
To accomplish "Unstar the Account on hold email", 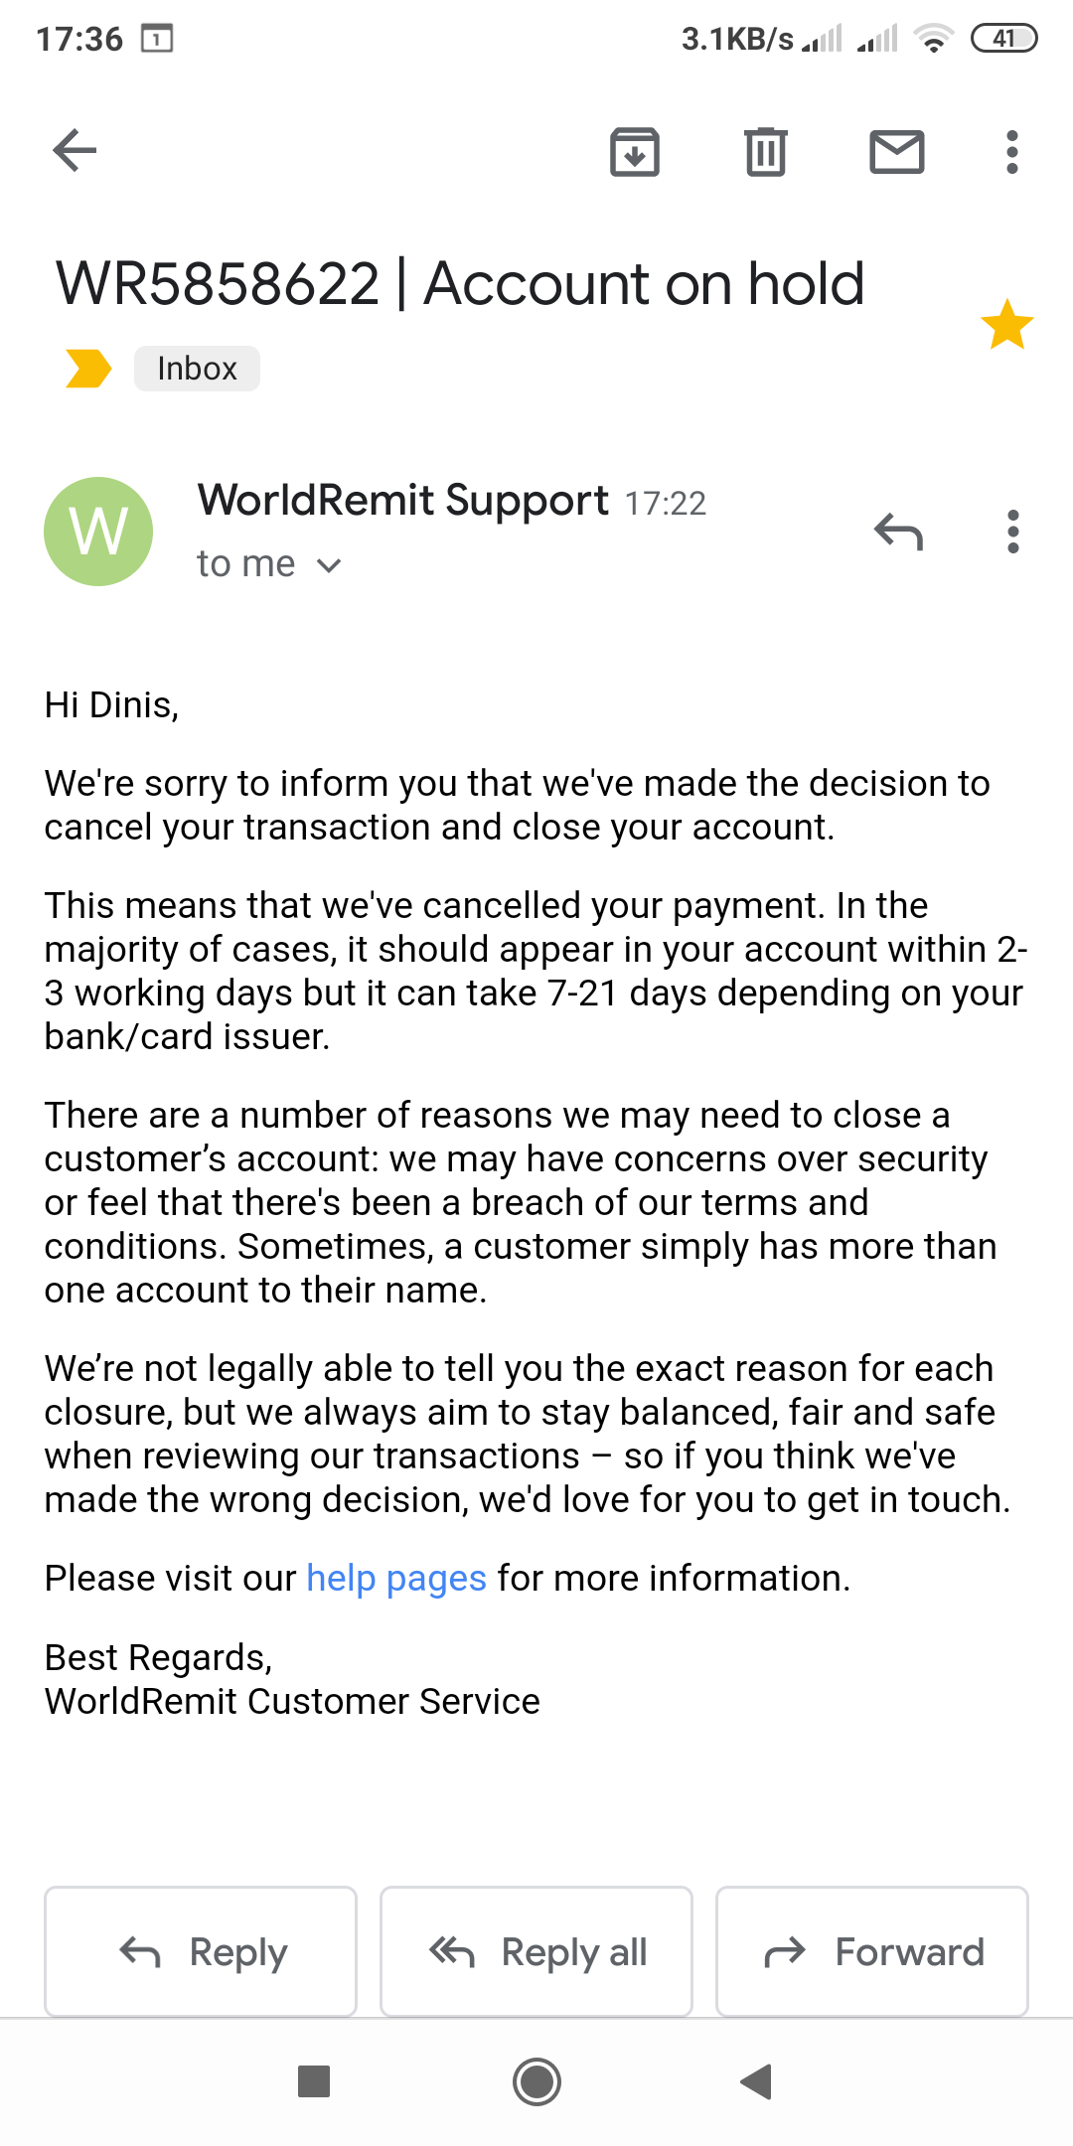I will [1006, 325].
